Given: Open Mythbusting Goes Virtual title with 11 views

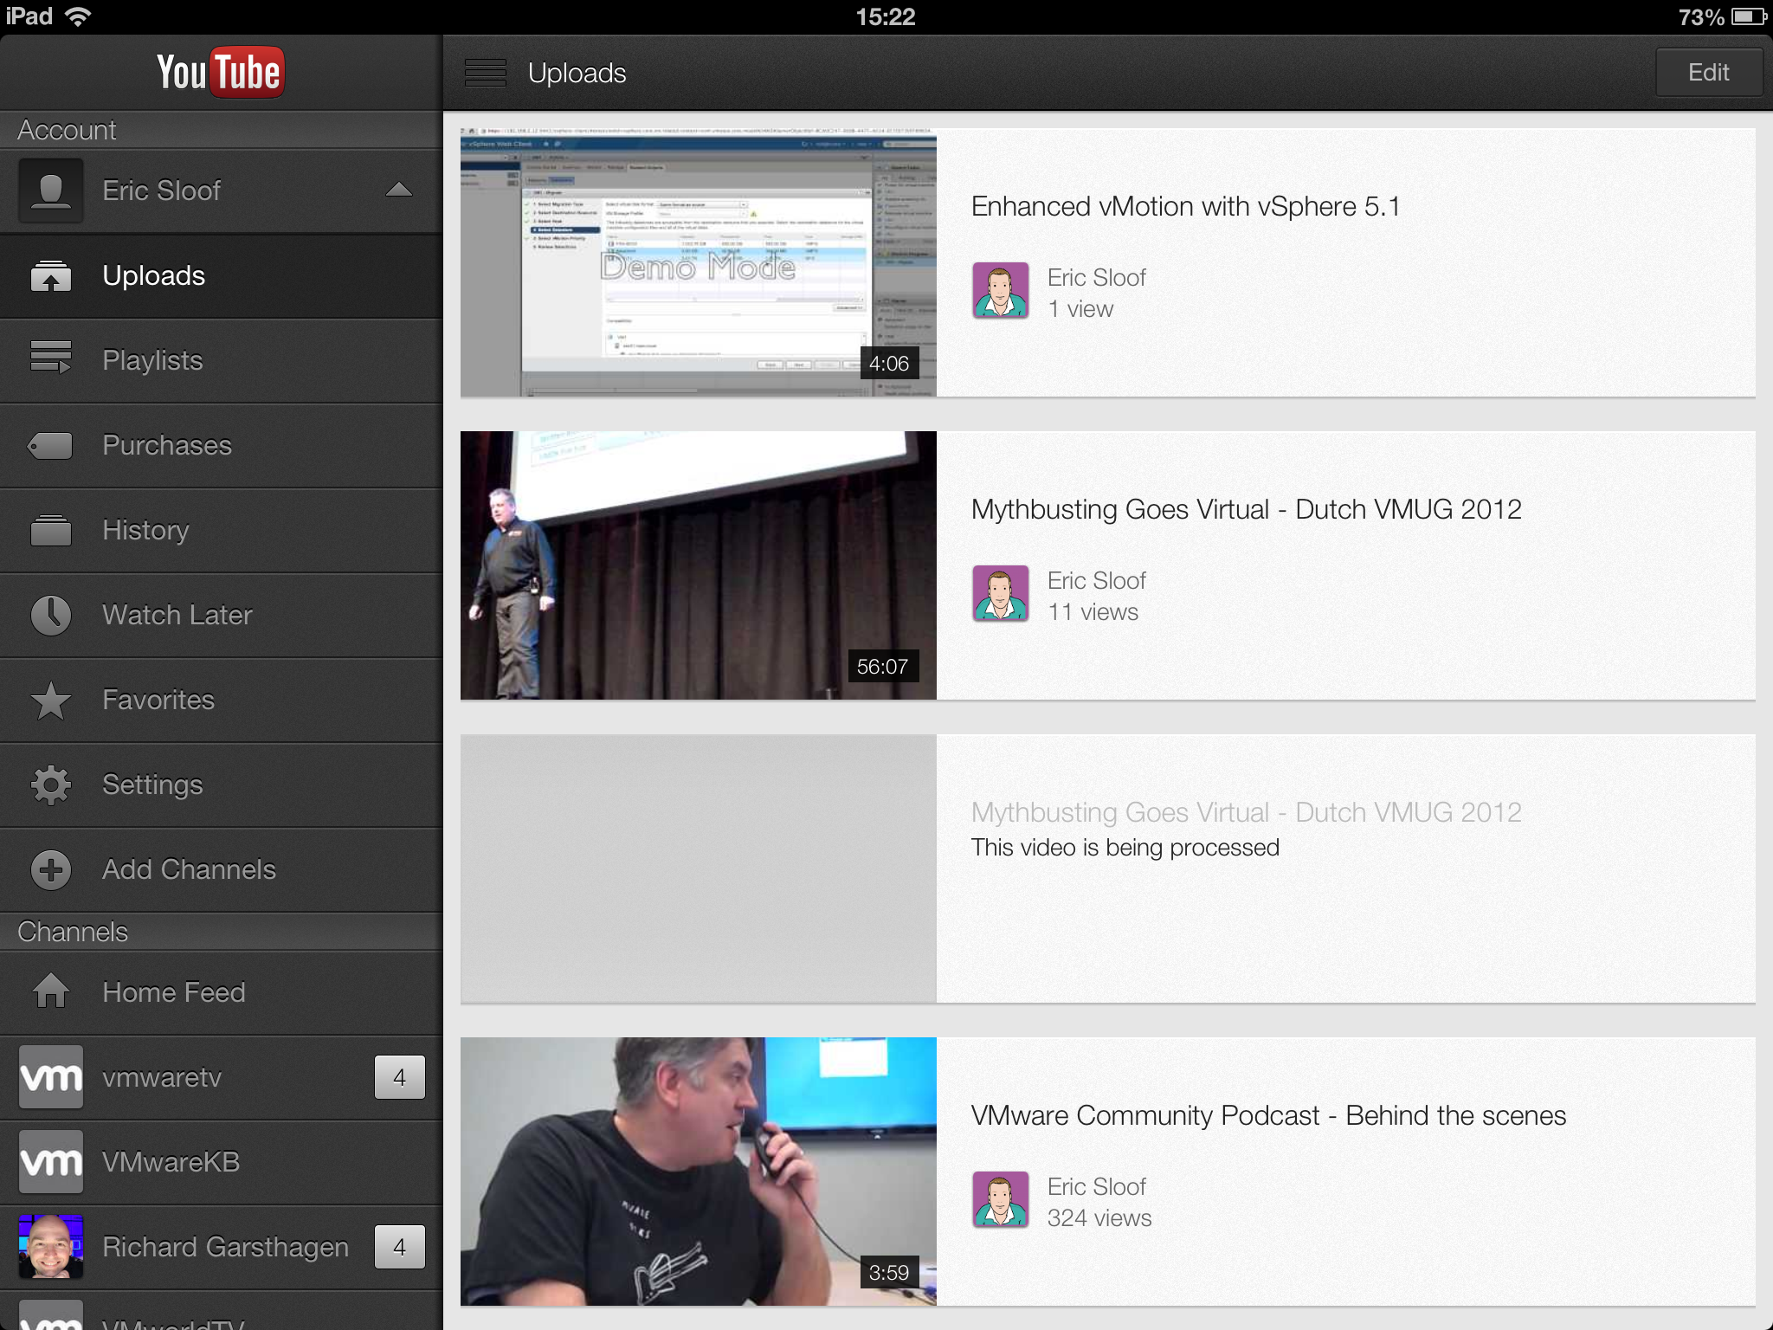Looking at the screenshot, I should [x=1246, y=510].
